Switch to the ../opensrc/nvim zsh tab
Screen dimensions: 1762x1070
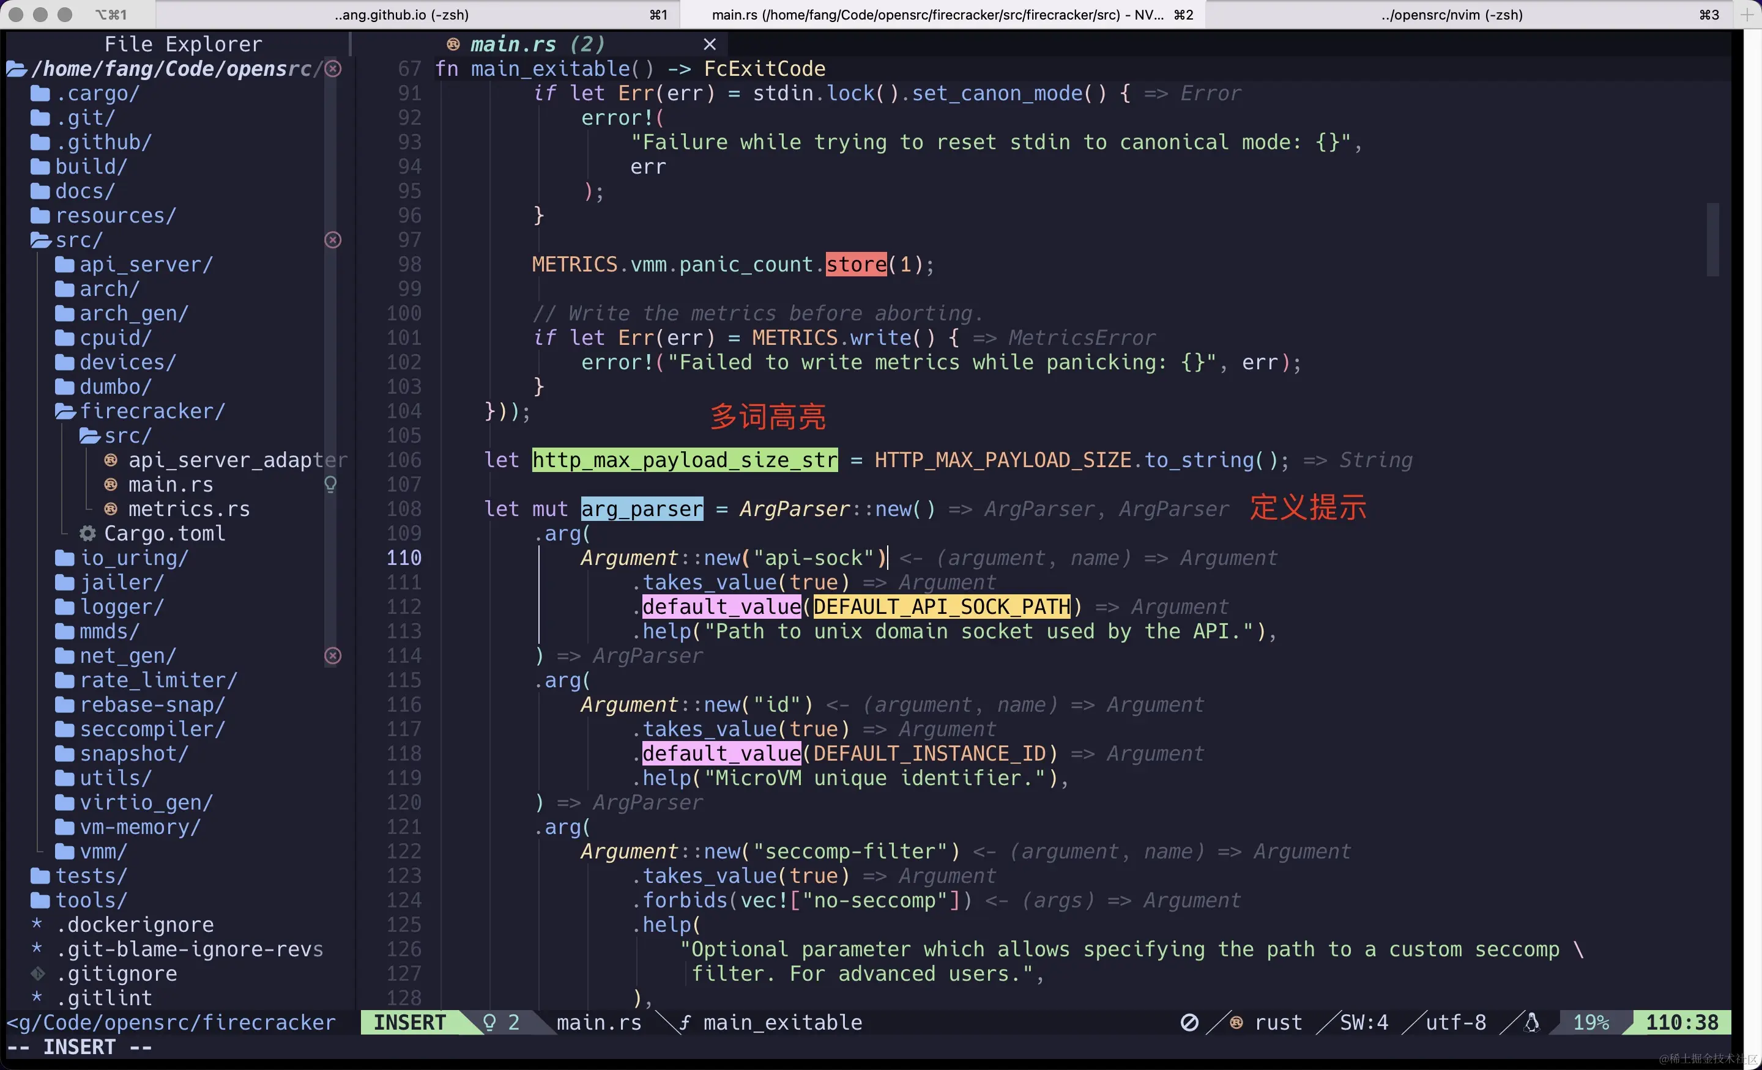click(1452, 14)
